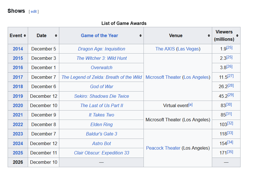Open Zelda: Breath of the Wild link
Image resolution: width=255 pixels, height=172 pixels.
(x=102, y=77)
